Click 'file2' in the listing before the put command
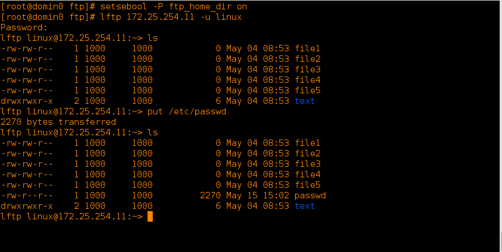 tap(307, 59)
